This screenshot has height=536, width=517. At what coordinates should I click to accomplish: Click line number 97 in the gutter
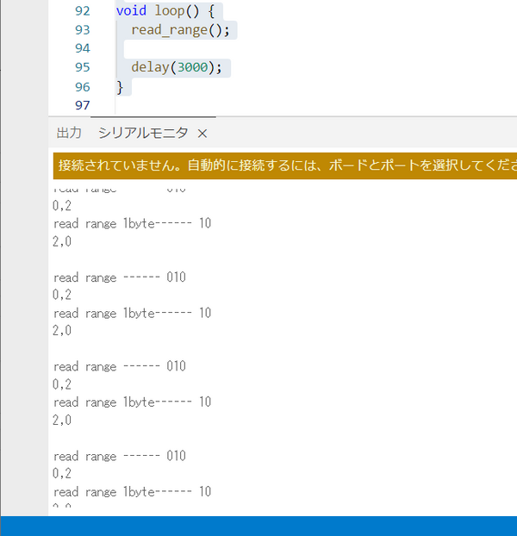[83, 105]
